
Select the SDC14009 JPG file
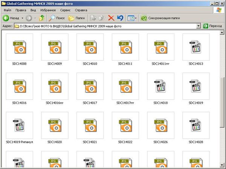[55, 50]
